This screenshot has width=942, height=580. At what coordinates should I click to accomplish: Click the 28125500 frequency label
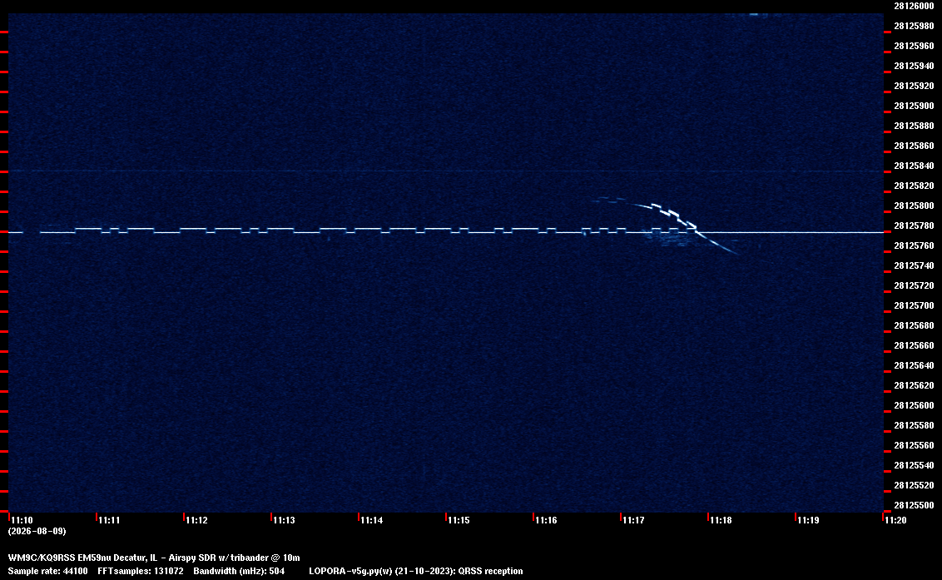(x=914, y=505)
